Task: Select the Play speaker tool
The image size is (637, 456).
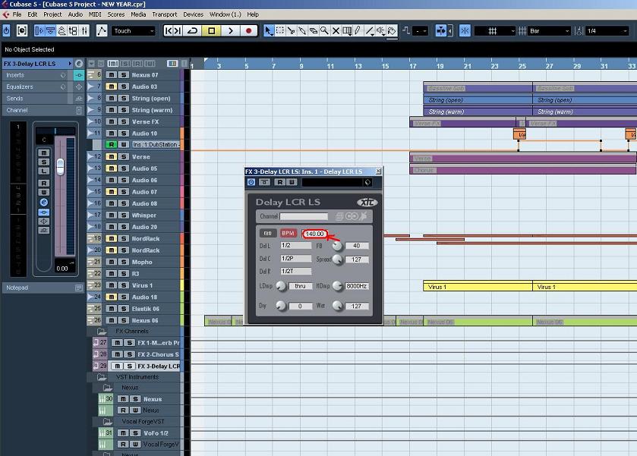Action: 380,31
